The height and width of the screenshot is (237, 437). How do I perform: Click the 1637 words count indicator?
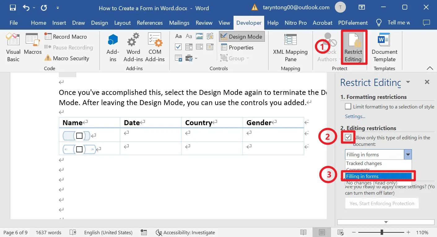(48, 232)
